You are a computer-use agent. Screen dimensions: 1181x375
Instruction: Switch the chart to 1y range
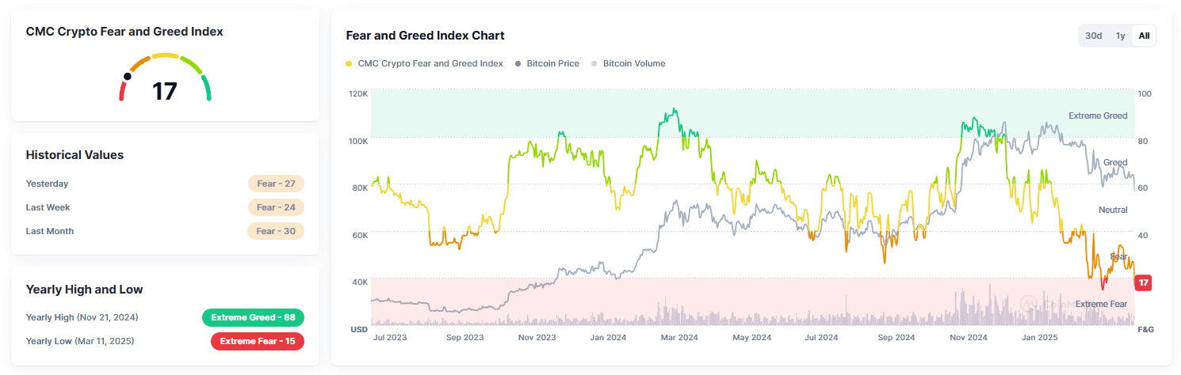(x=1120, y=36)
